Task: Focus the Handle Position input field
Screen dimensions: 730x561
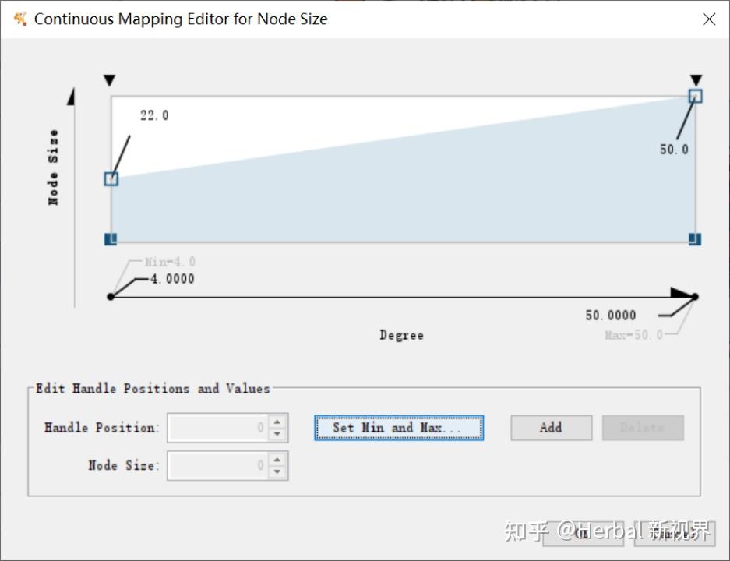Action: coord(217,428)
